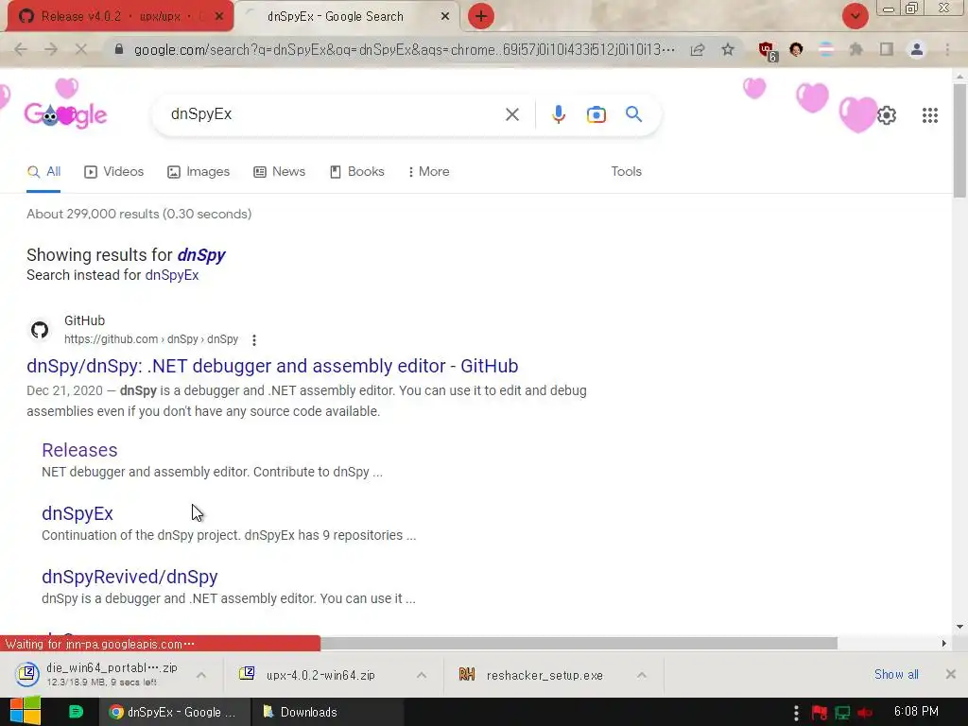Toggle the browser side panel icon
968x726 pixels.
tap(887, 49)
